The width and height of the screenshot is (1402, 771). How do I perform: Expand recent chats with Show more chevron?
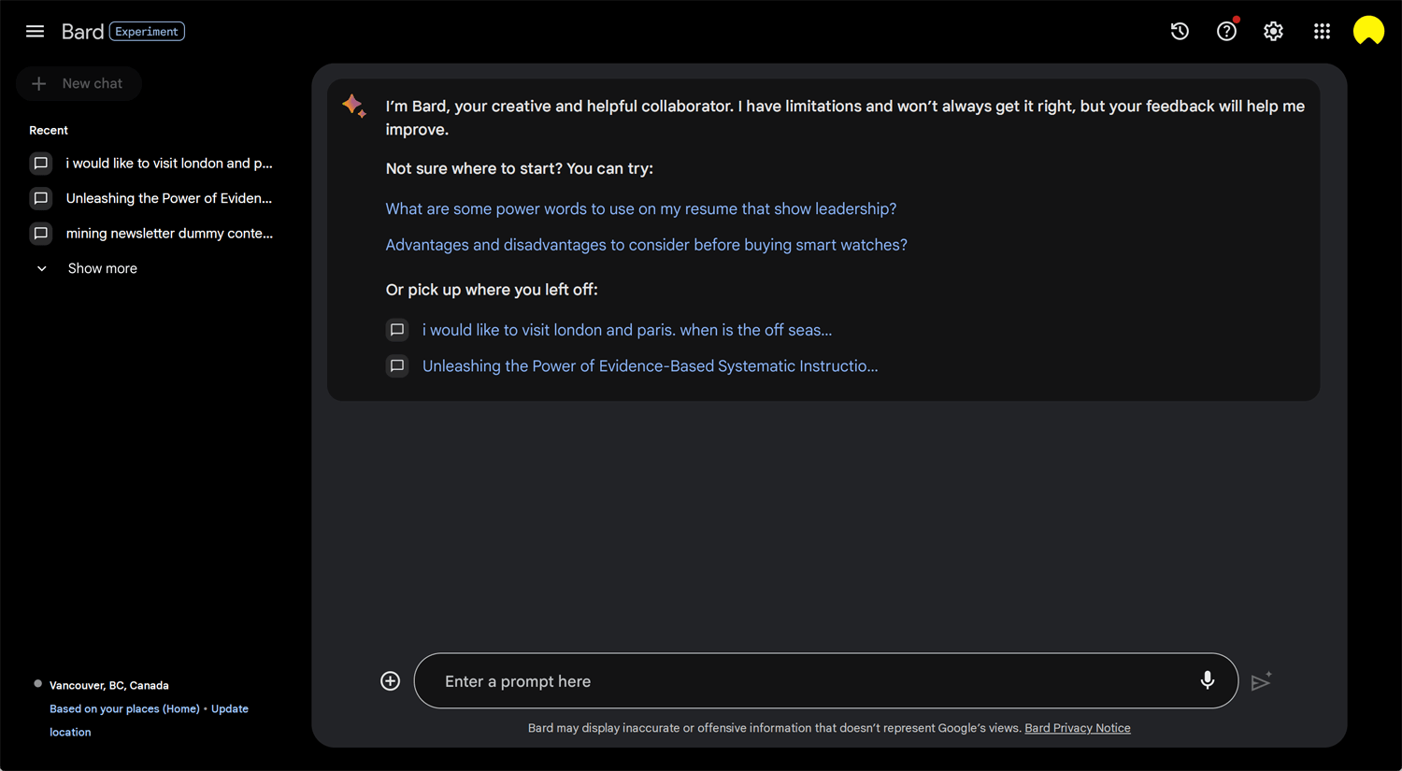click(42, 269)
